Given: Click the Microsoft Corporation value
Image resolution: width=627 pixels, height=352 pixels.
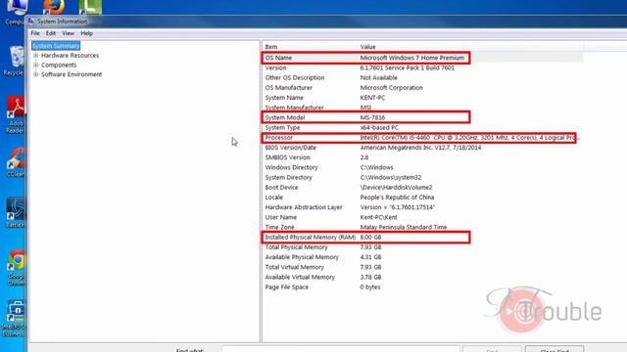Looking at the screenshot, I should (x=392, y=88).
